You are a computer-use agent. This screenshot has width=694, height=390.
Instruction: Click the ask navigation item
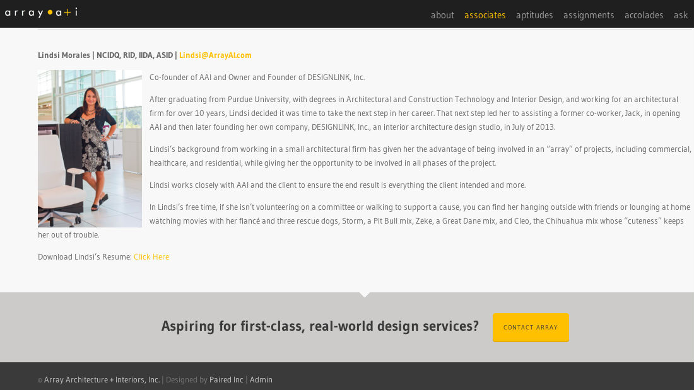(681, 15)
